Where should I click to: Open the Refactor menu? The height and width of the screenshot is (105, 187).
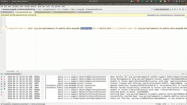click(x=34, y=6)
